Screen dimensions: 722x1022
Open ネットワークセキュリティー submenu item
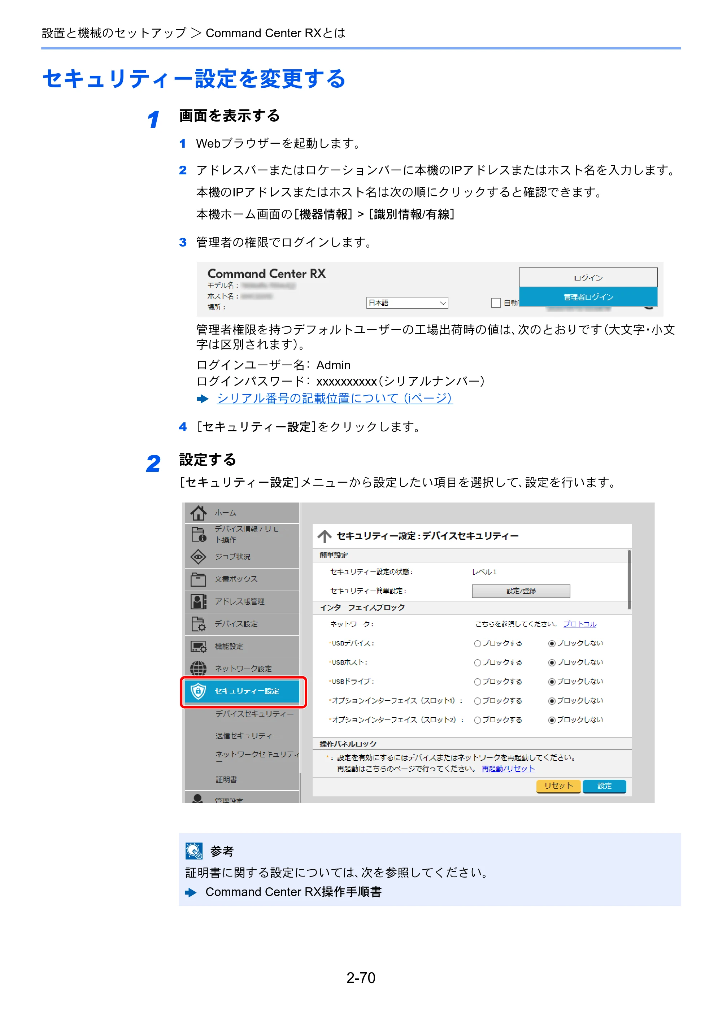(x=257, y=757)
